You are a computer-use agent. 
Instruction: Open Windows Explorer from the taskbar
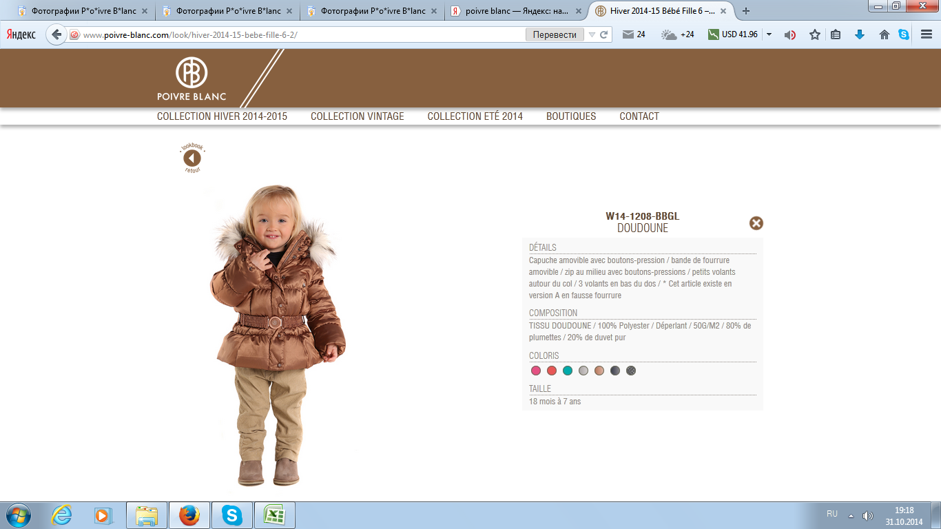(147, 515)
